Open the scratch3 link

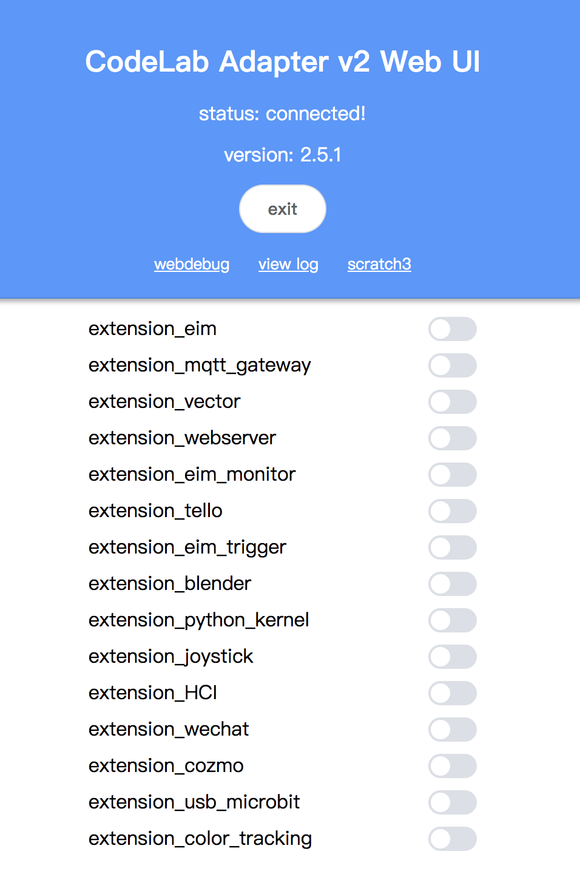point(379,264)
